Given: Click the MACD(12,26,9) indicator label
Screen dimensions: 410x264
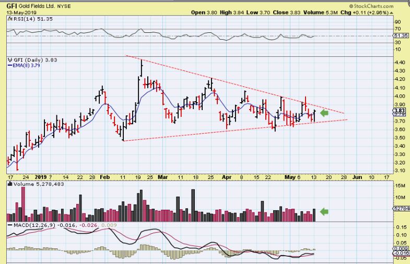Looking at the screenshot, I should (x=34, y=225).
